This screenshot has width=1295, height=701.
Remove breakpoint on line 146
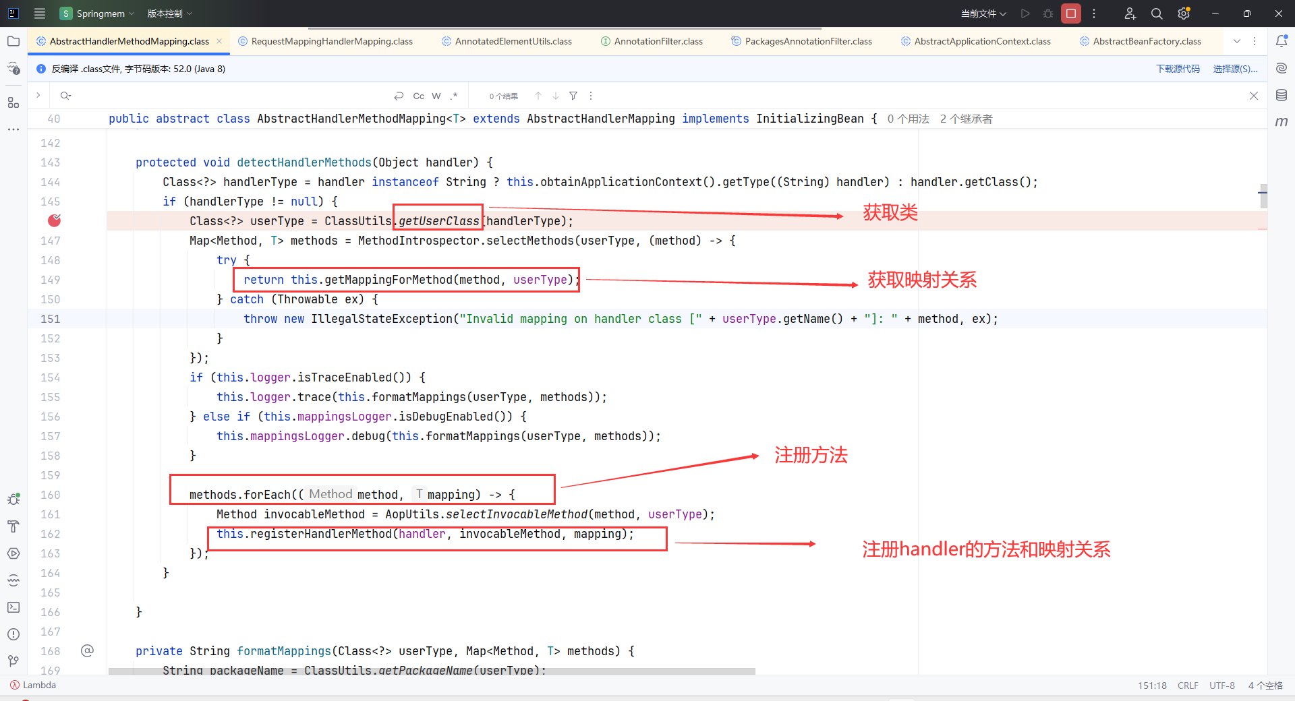54,220
